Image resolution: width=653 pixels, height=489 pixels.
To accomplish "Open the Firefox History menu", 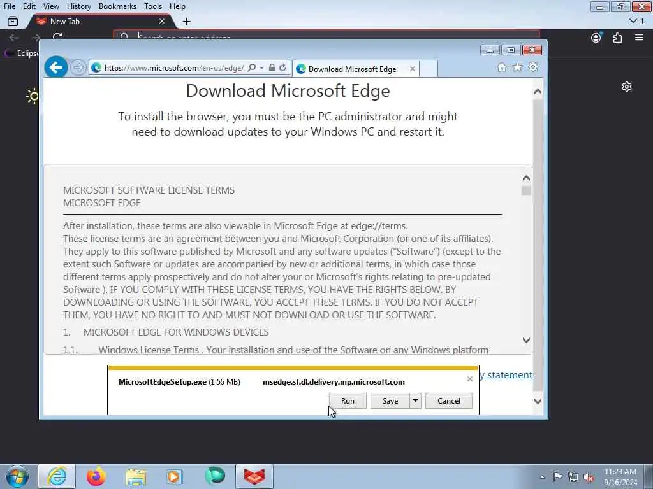I will point(78,6).
